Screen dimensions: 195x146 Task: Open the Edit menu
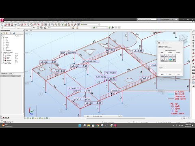point(11,22)
